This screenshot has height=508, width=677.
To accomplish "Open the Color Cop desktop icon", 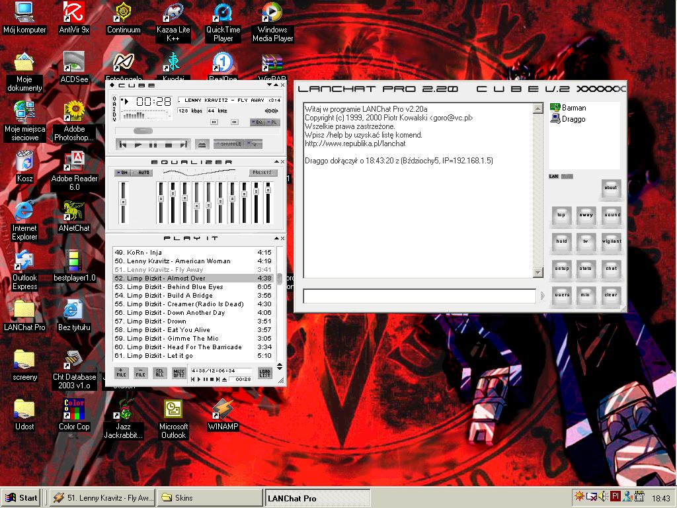I will click(x=74, y=410).
